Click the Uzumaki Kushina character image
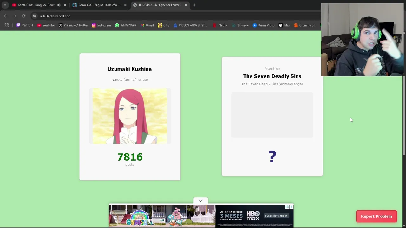Screen dimensions: 406x228 pyautogui.click(x=130, y=116)
